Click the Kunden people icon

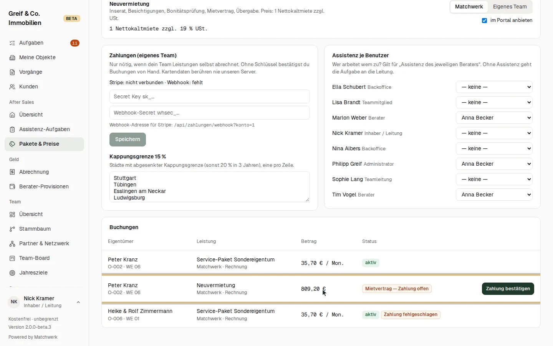coord(12,87)
